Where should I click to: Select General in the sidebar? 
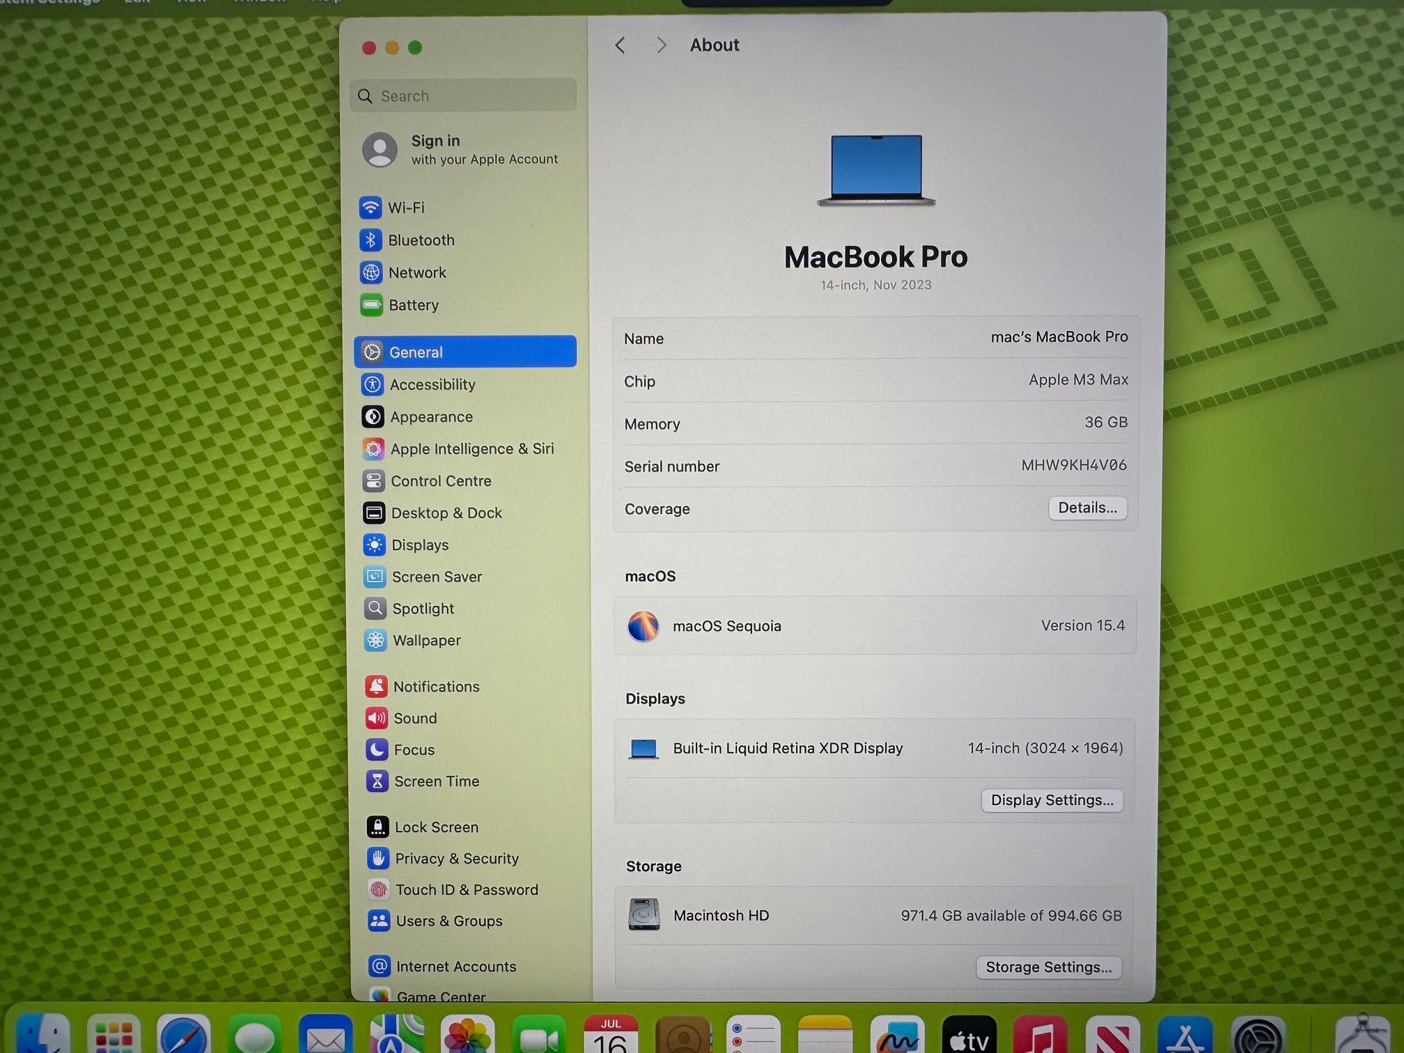point(465,352)
